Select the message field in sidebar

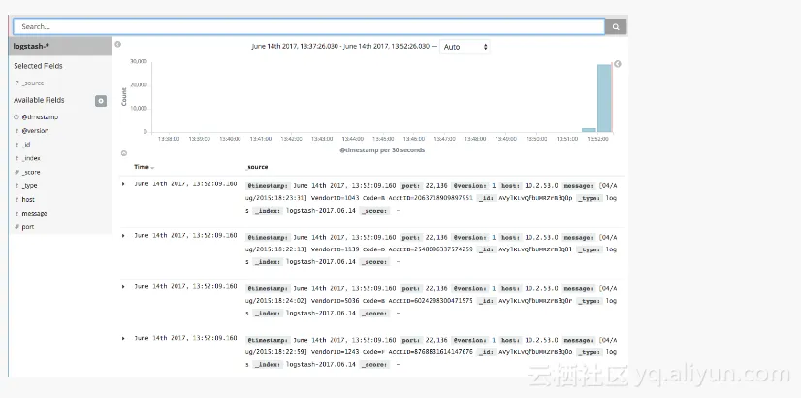coord(34,214)
